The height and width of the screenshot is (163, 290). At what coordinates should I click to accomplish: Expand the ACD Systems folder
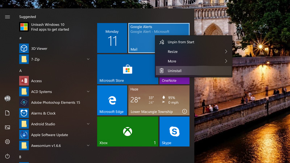click(88, 92)
